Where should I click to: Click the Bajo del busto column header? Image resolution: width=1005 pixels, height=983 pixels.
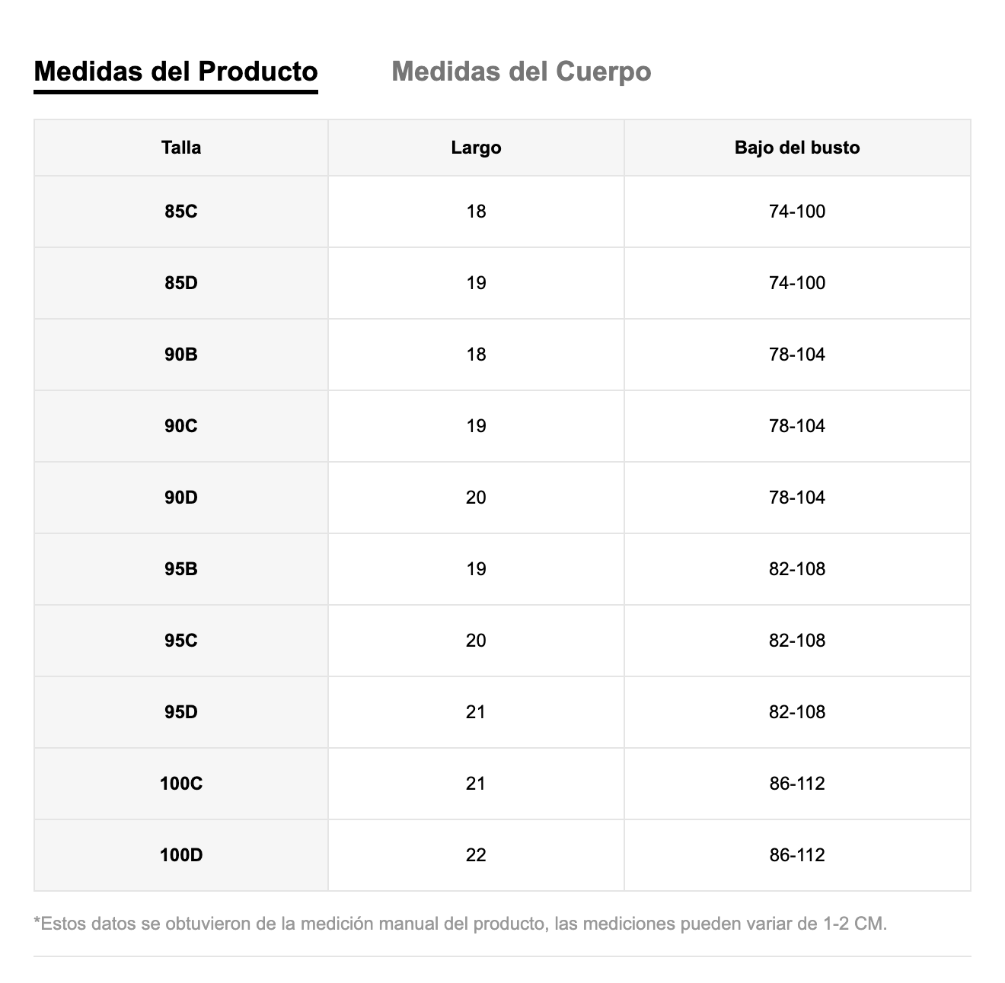point(797,148)
